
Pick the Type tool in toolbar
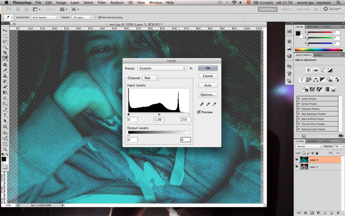(5, 115)
